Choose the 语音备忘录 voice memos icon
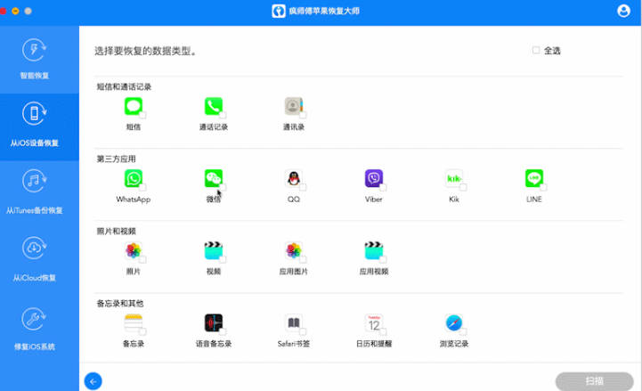The width and height of the screenshot is (642, 391). coord(214,323)
